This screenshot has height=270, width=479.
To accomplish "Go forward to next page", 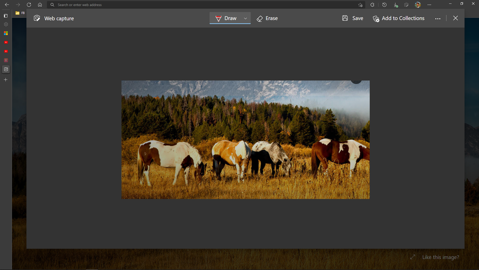I will pyautogui.click(x=18, y=5).
